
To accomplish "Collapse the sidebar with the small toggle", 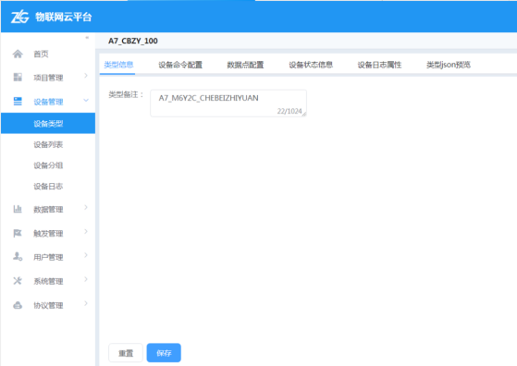I will point(87,38).
